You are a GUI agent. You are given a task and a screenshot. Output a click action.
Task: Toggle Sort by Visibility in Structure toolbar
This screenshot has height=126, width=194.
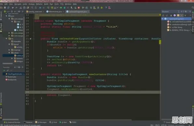click(x=163, y=15)
